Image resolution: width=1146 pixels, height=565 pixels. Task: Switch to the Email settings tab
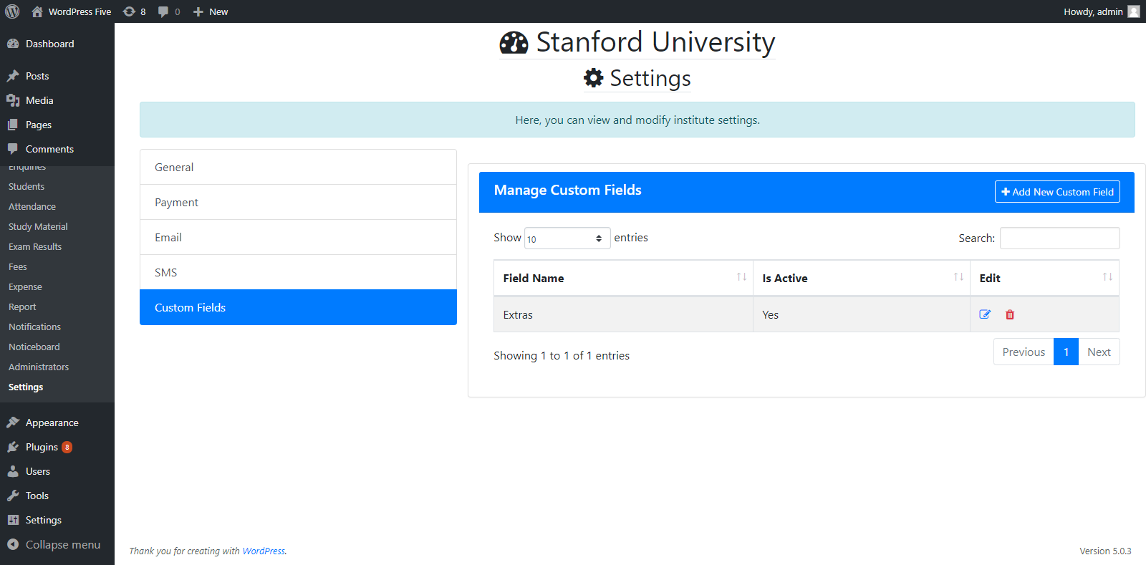tap(298, 237)
